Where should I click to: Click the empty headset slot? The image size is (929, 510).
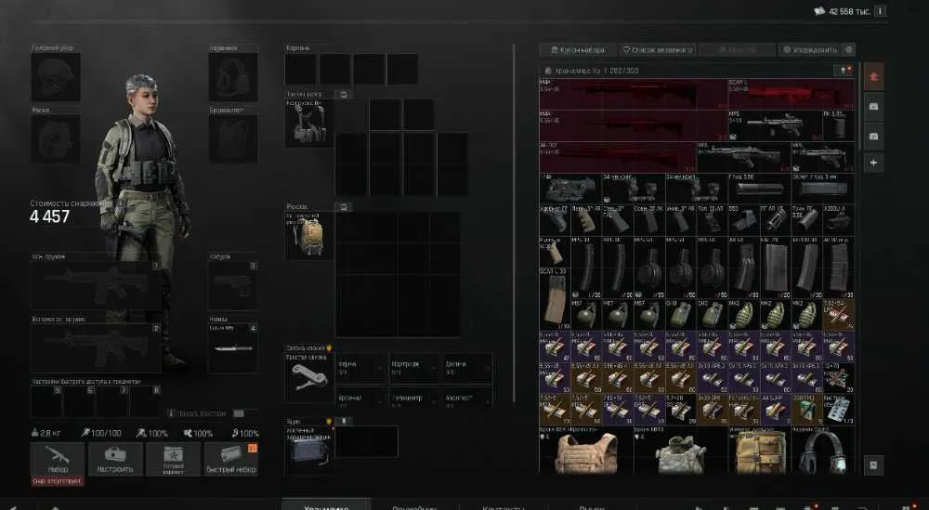coord(233,77)
